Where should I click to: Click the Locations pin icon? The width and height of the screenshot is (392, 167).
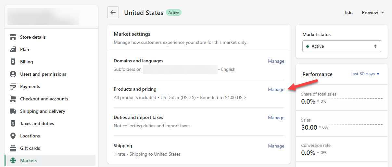[x=13, y=136]
